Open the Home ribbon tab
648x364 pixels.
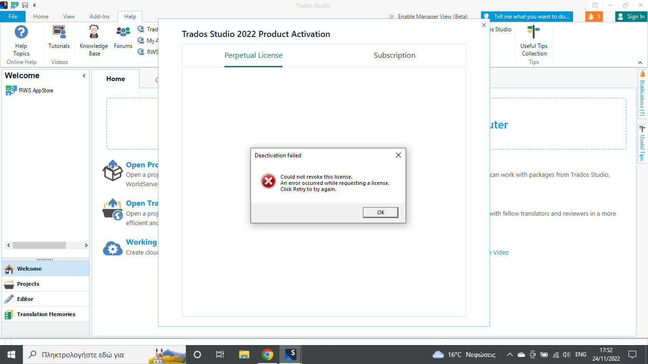pyautogui.click(x=41, y=17)
